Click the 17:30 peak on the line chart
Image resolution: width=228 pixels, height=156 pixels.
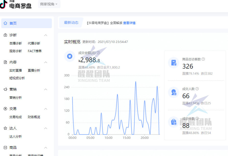[136, 82]
